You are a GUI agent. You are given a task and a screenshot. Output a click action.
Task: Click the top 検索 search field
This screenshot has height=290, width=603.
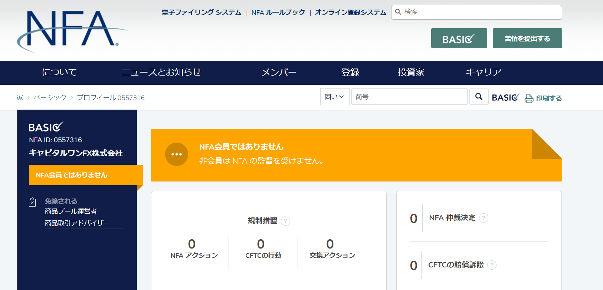pyautogui.click(x=476, y=12)
